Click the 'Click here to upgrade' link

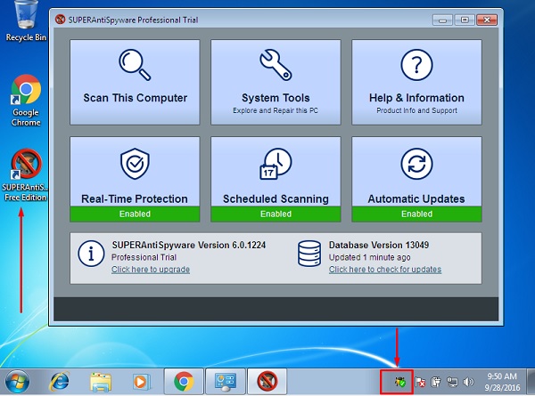point(151,270)
